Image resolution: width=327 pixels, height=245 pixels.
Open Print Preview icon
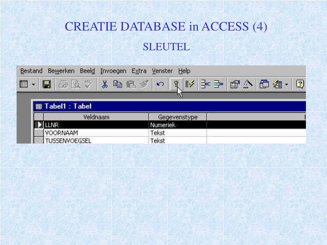(x=76, y=84)
